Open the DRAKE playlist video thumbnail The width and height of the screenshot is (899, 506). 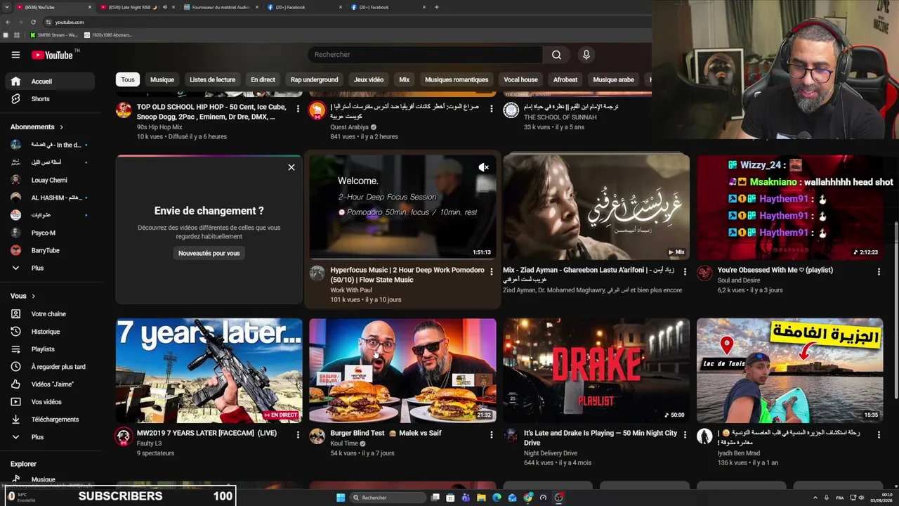(x=596, y=370)
